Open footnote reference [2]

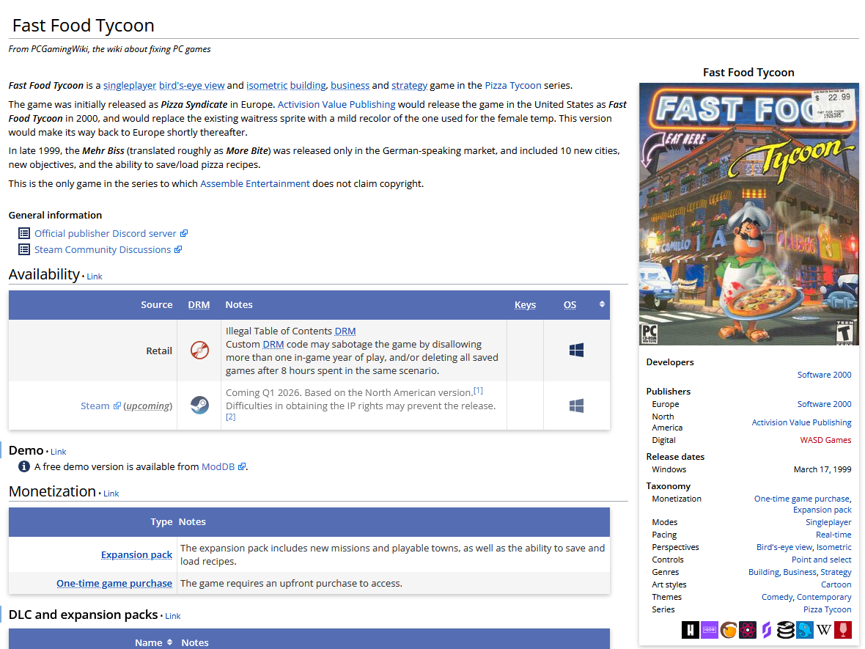pyautogui.click(x=231, y=417)
